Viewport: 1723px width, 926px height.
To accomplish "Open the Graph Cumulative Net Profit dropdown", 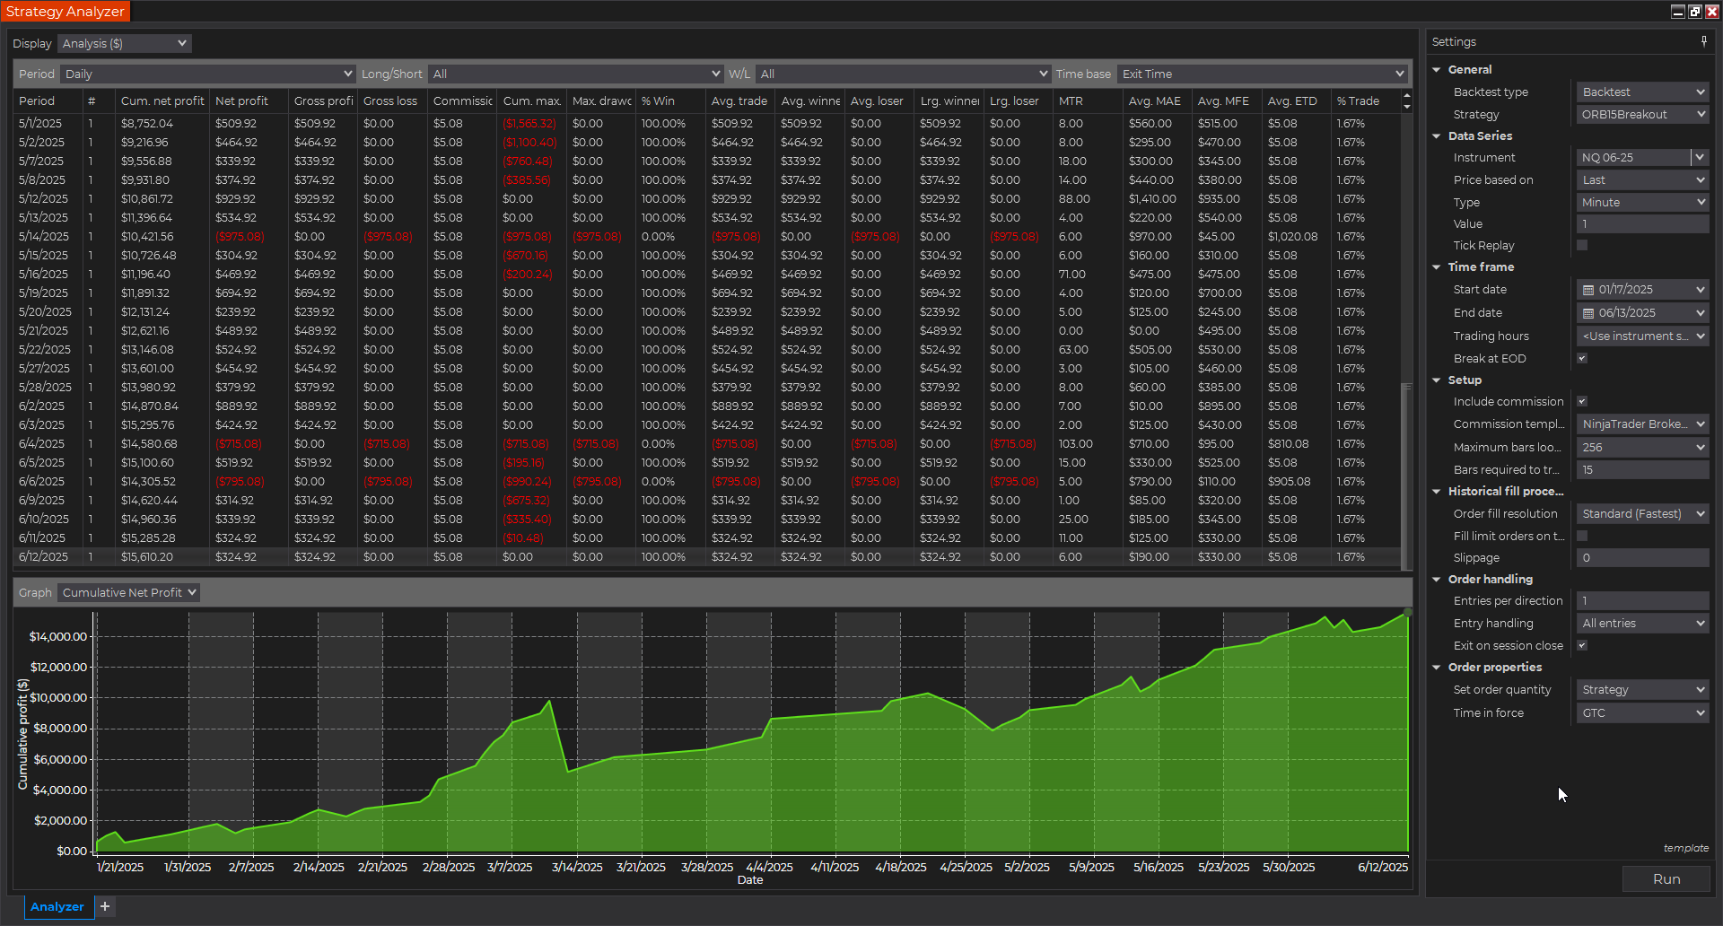I will 128,592.
